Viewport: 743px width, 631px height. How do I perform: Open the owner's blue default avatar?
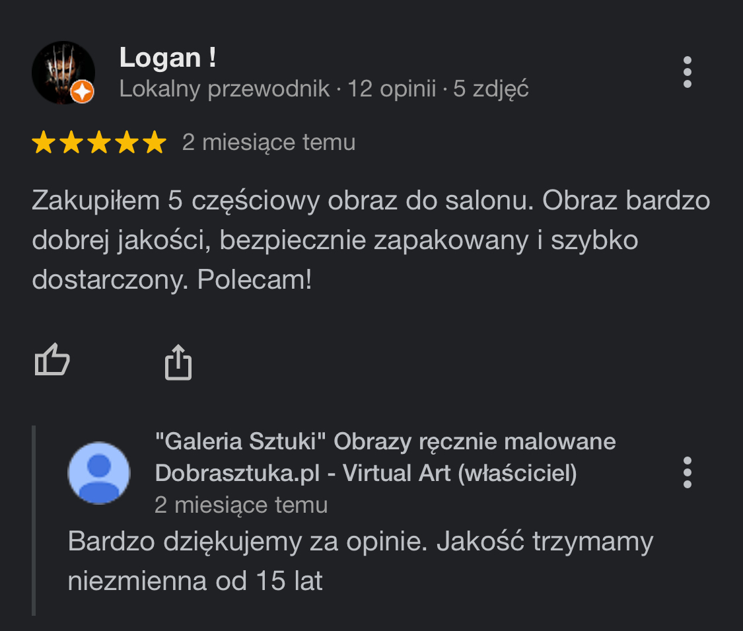tap(99, 472)
